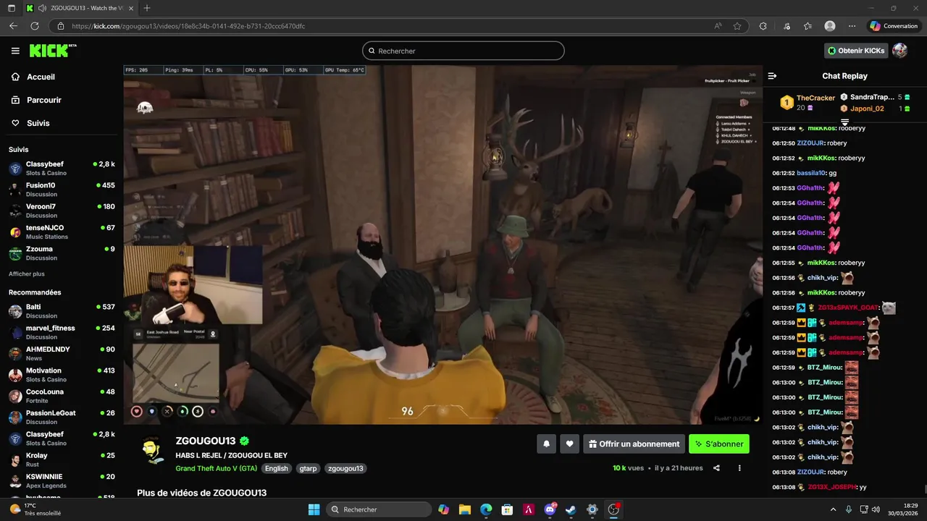Open Windows Start menu
927x521 pixels.
314,509
